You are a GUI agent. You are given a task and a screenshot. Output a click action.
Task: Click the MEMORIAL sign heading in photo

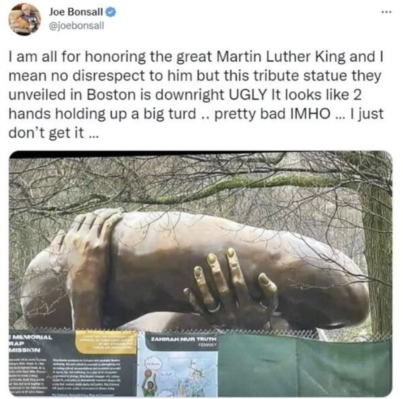tap(31, 337)
